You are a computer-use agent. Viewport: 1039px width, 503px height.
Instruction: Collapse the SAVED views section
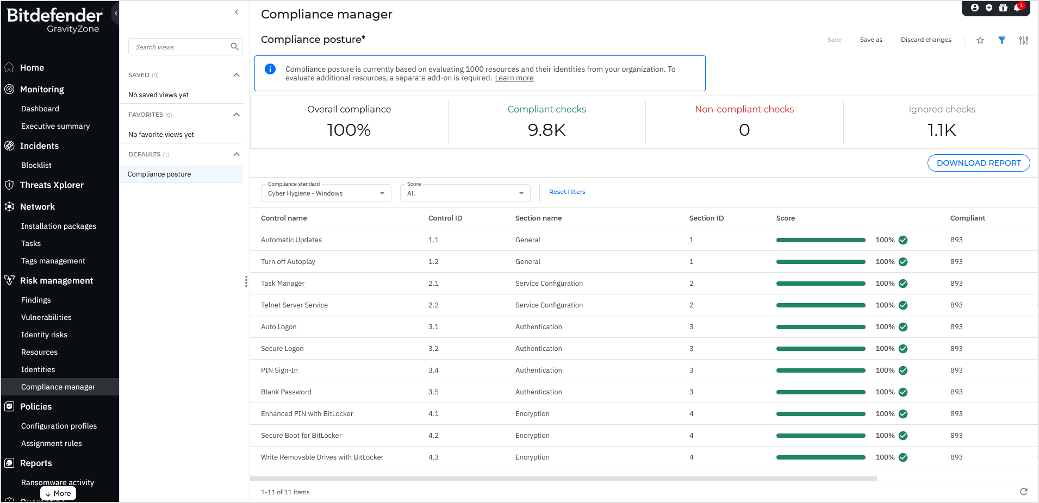[x=237, y=75]
